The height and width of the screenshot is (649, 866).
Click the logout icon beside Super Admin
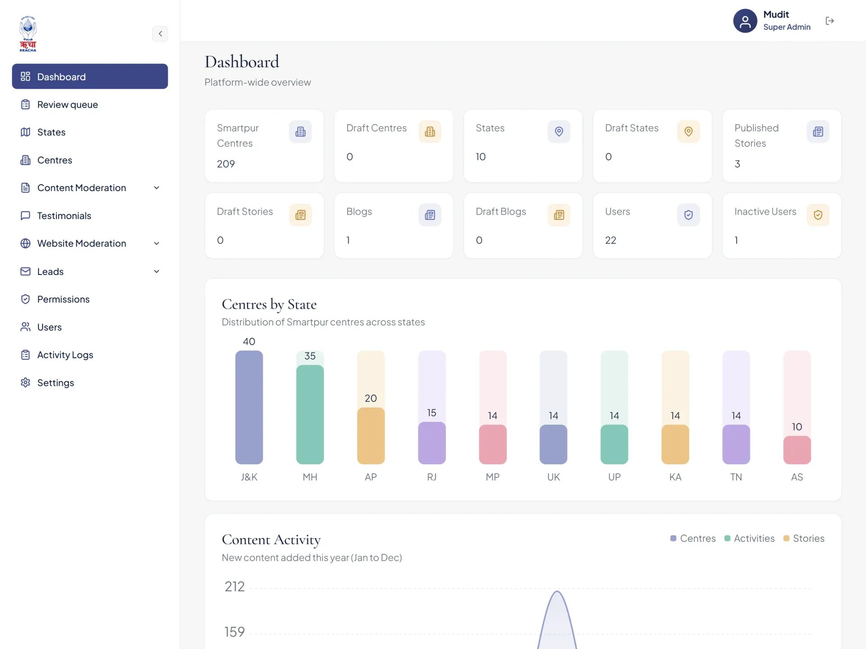click(829, 21)
